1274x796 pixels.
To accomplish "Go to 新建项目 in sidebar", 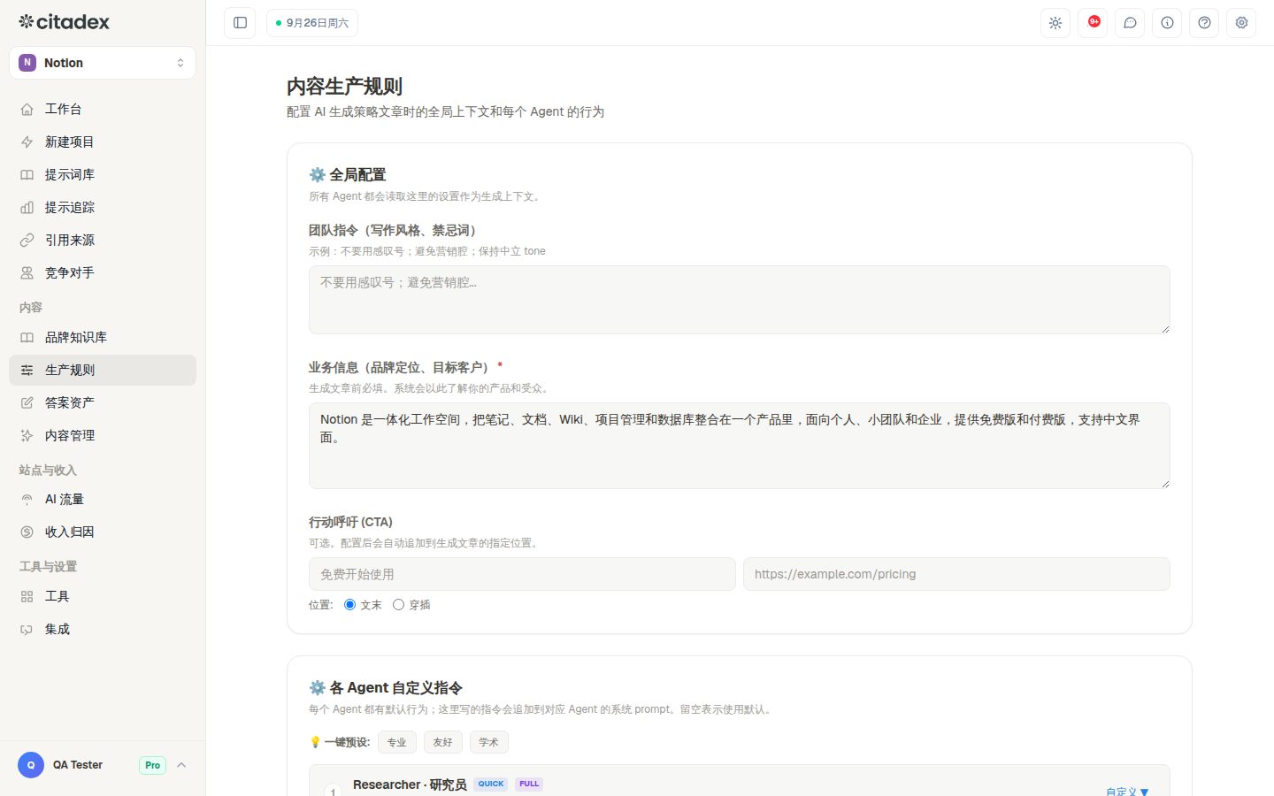I will pos(103,142).
